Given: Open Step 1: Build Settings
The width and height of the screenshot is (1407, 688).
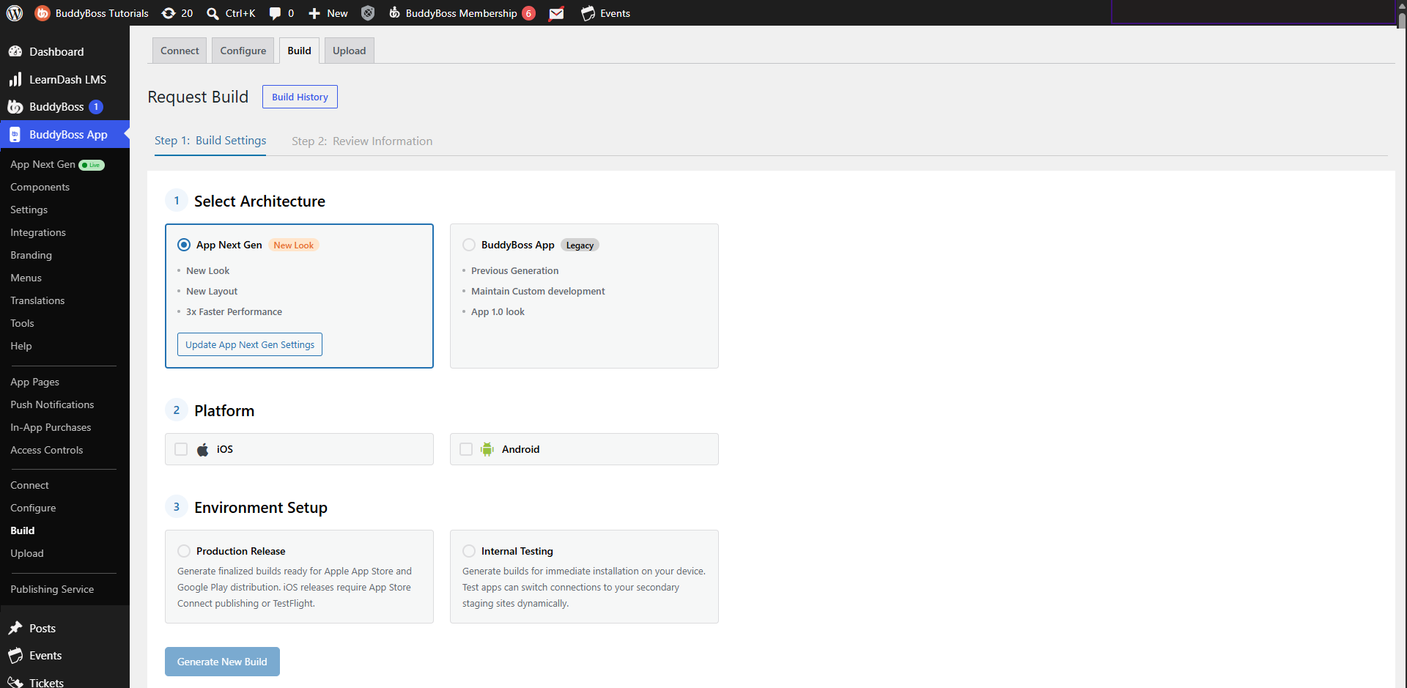Looking at the screenshot, I should click(x=210, y=141).
